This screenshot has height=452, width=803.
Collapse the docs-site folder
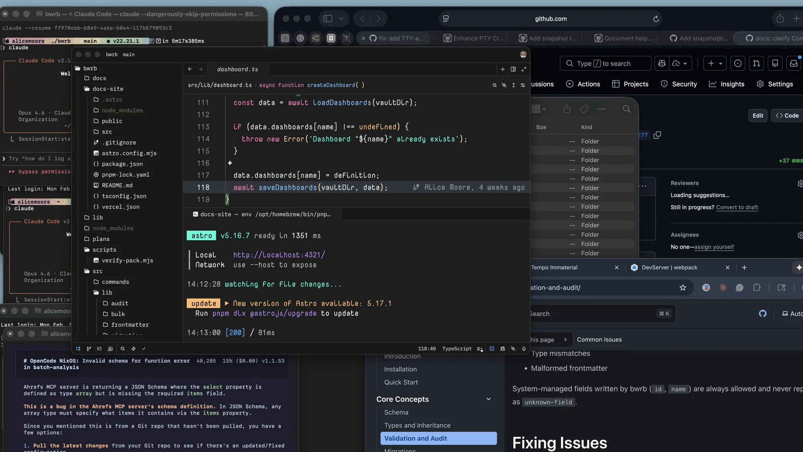108,89
